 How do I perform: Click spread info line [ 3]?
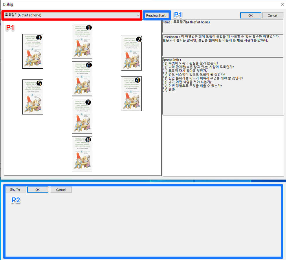(x=185, y=71)
